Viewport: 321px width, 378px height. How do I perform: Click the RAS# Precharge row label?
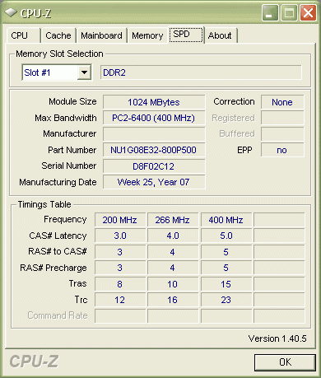click(53, 268)
